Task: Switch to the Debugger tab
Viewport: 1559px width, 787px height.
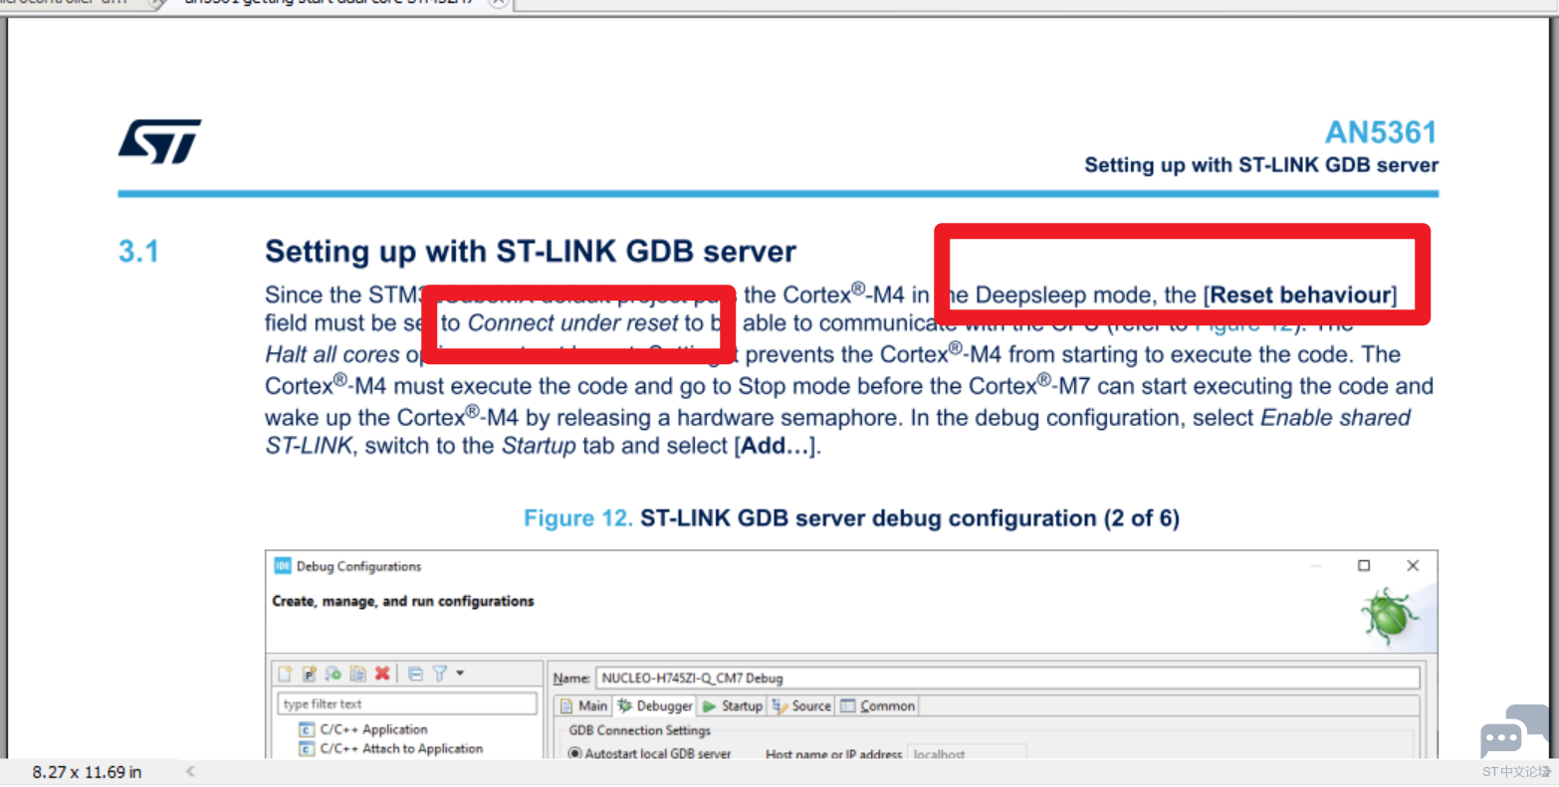Action: [654, 705]
